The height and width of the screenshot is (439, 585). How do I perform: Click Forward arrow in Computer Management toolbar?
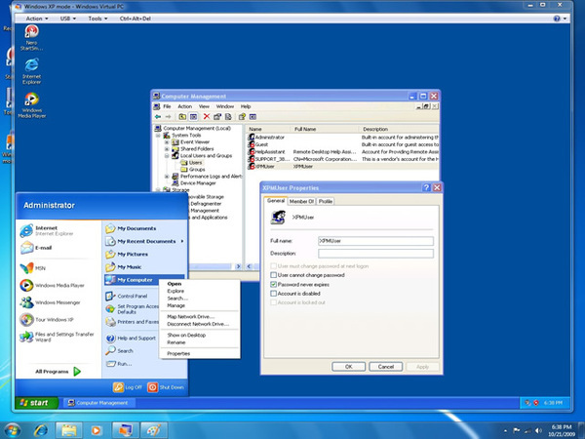click(169, 117)
